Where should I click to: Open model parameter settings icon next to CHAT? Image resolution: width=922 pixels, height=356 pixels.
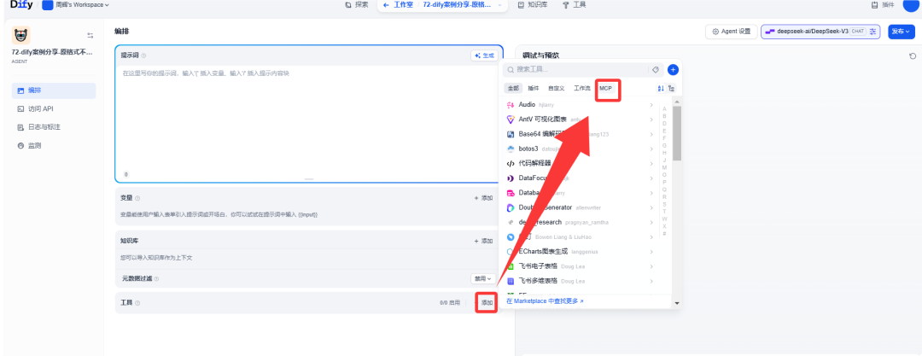pyautogui.click(x=873, y=32)
